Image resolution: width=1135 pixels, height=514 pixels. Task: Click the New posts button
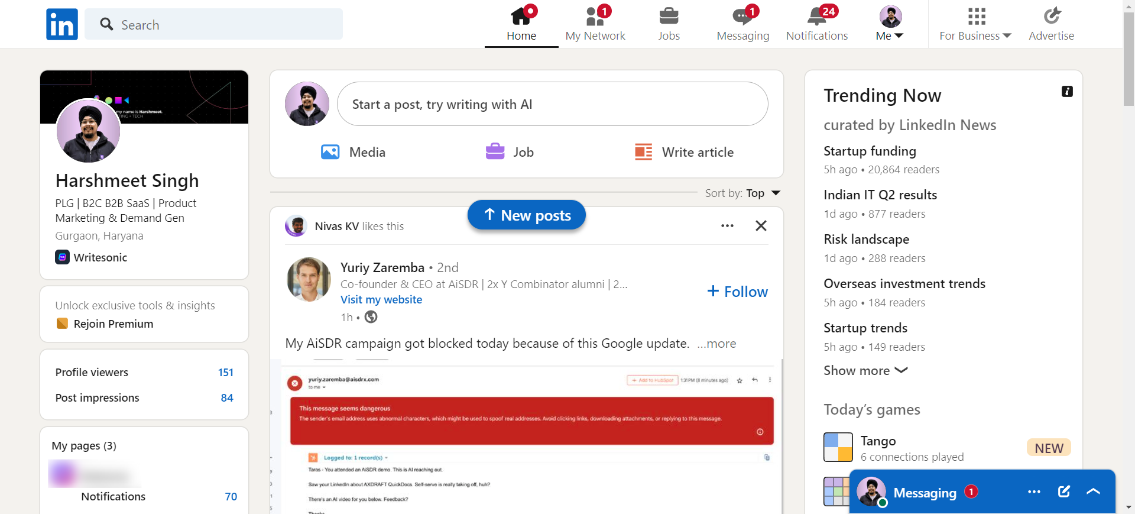tap(527, 215)
